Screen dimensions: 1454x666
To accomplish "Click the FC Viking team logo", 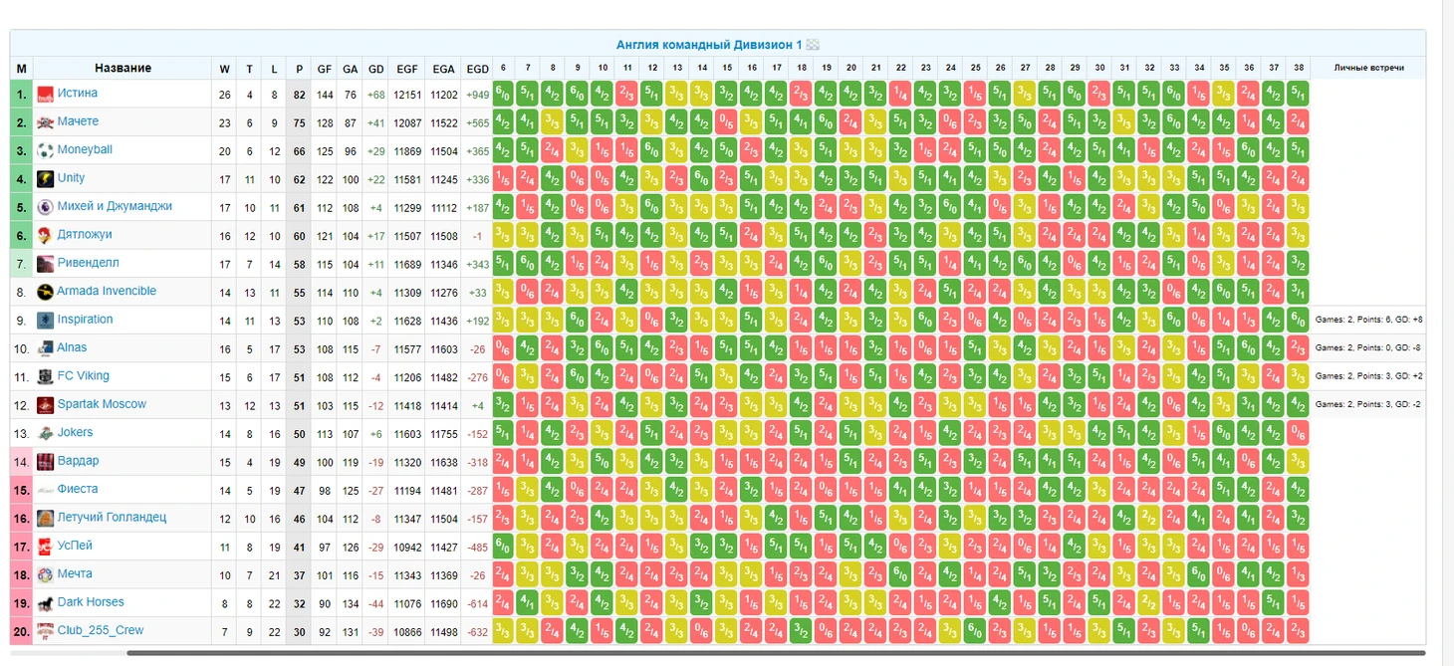I will pyautogui.click(x=45, y=376).
